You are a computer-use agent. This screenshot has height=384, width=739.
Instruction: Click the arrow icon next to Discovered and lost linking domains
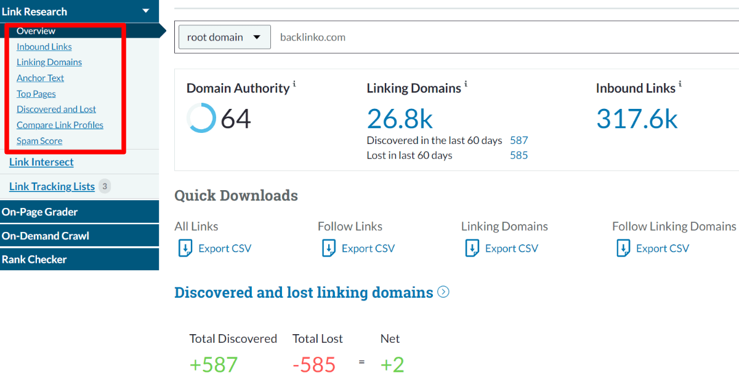tap(443, 292)
